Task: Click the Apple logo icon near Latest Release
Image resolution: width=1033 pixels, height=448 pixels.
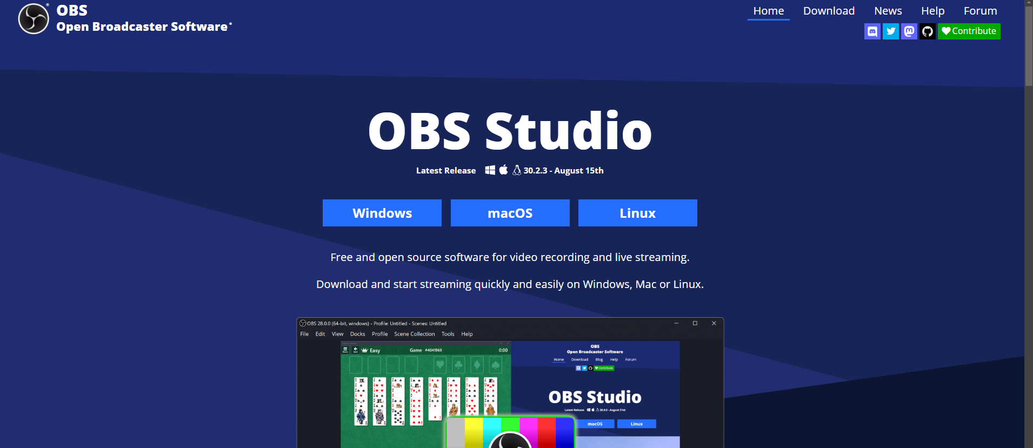Action: point(503,170)
